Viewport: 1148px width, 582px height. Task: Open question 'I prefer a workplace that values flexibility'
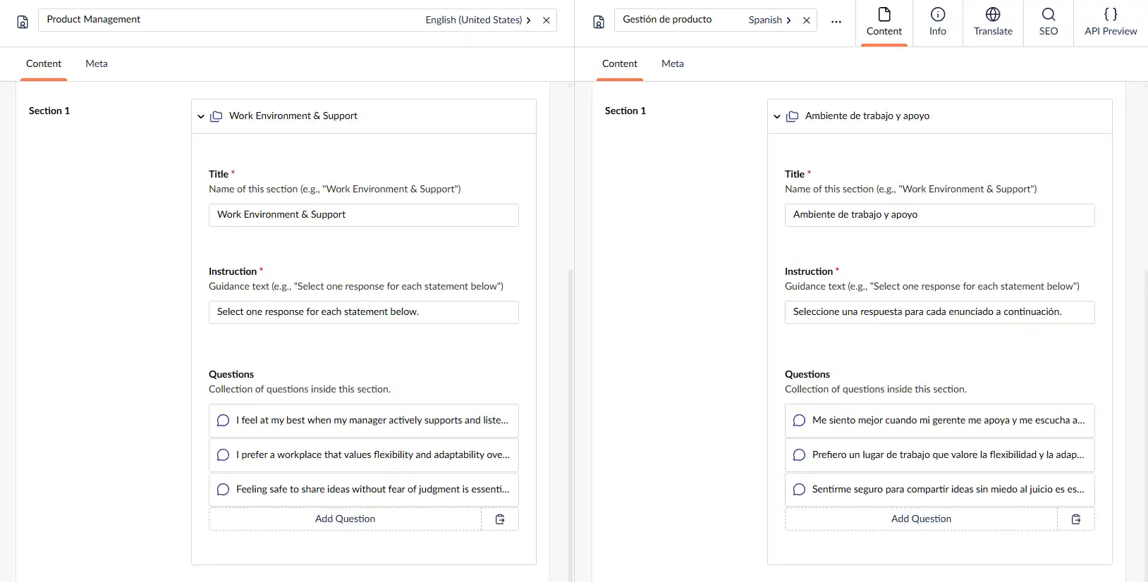point(364,455)
